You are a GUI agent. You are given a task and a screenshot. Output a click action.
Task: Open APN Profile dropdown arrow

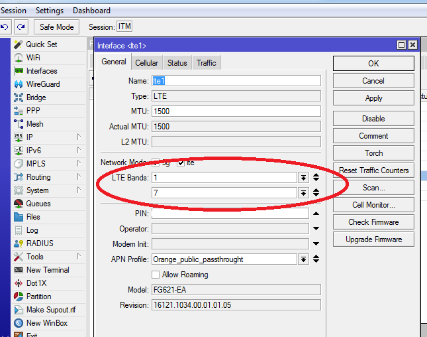(x=303, y=259)
